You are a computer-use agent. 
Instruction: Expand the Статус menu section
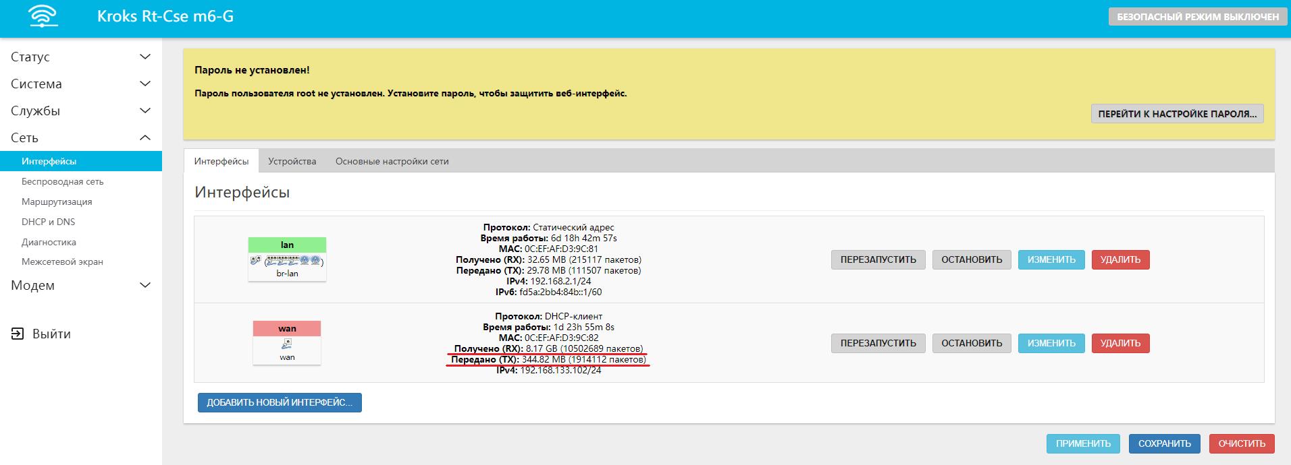(x=80, y=57)
